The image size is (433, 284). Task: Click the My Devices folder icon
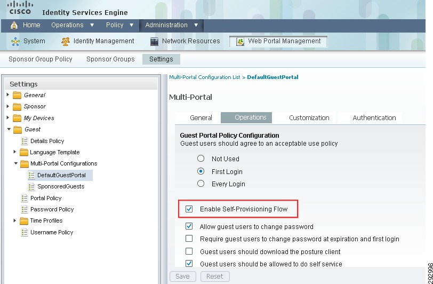click(x=17, y=118)
